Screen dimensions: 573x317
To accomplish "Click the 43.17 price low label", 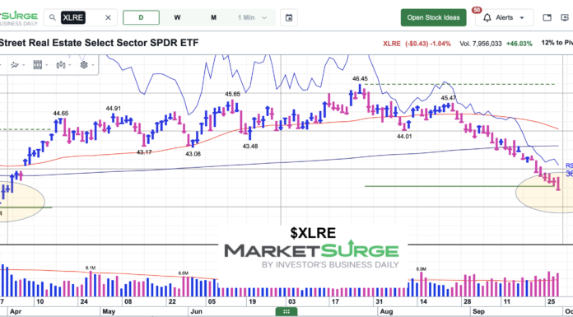I will coord(144,152).
